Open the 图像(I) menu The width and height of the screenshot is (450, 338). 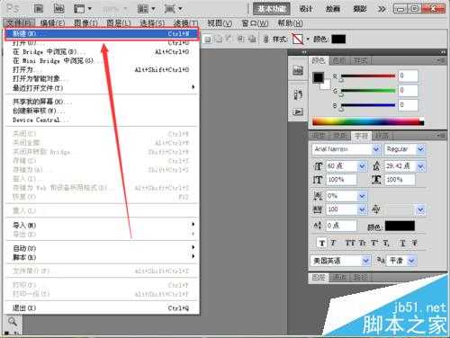86,22
